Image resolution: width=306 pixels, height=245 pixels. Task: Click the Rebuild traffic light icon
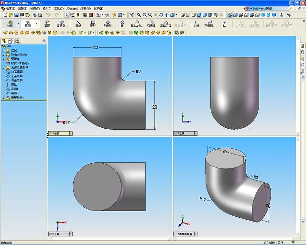point(78,15)
